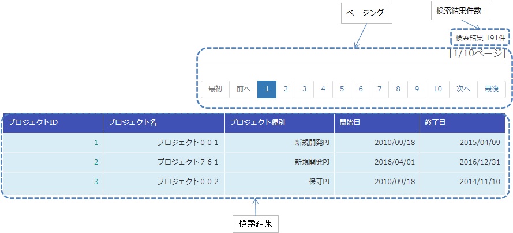Click the [1/10ページ] page indicator
Viewport: 513px width, 233px height.
[478, 53]
